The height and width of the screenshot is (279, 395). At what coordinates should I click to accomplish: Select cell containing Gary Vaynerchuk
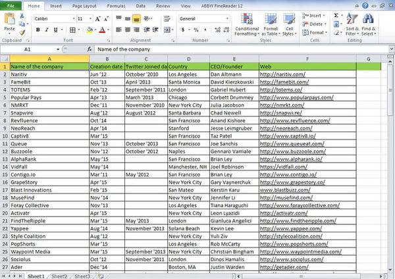[234, 182]
